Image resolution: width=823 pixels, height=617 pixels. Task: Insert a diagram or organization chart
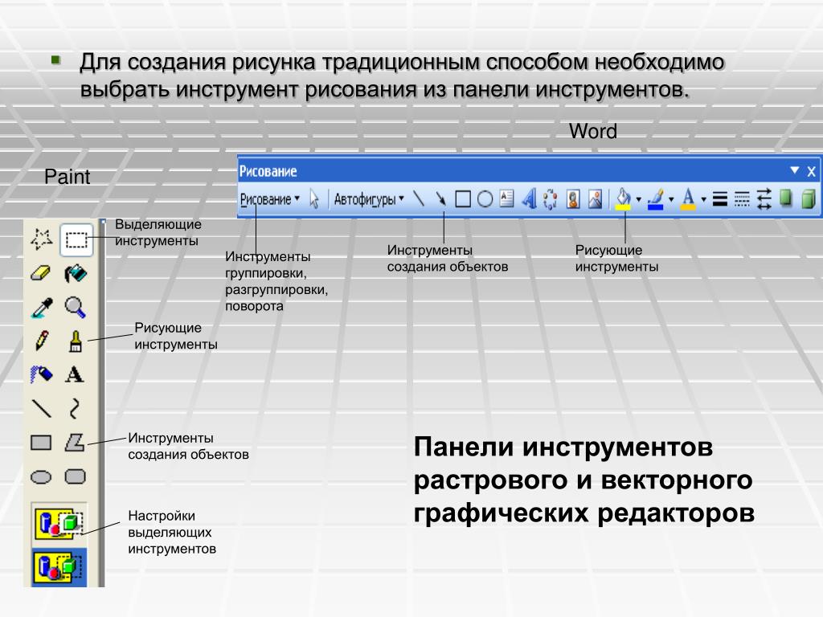[551, 199]
